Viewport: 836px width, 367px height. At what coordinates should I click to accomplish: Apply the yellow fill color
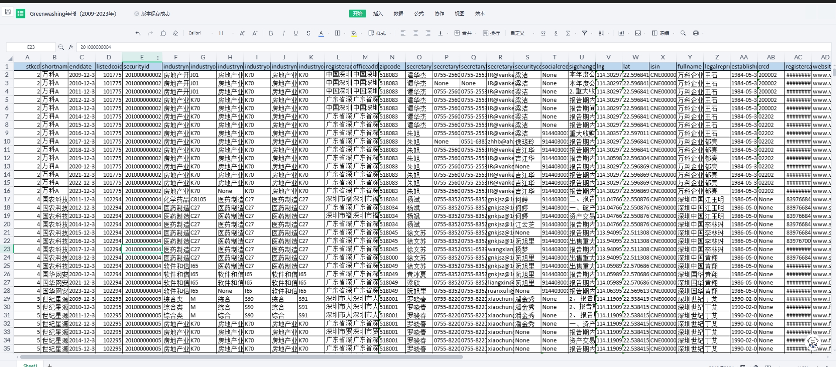click(x=354, y=33)
